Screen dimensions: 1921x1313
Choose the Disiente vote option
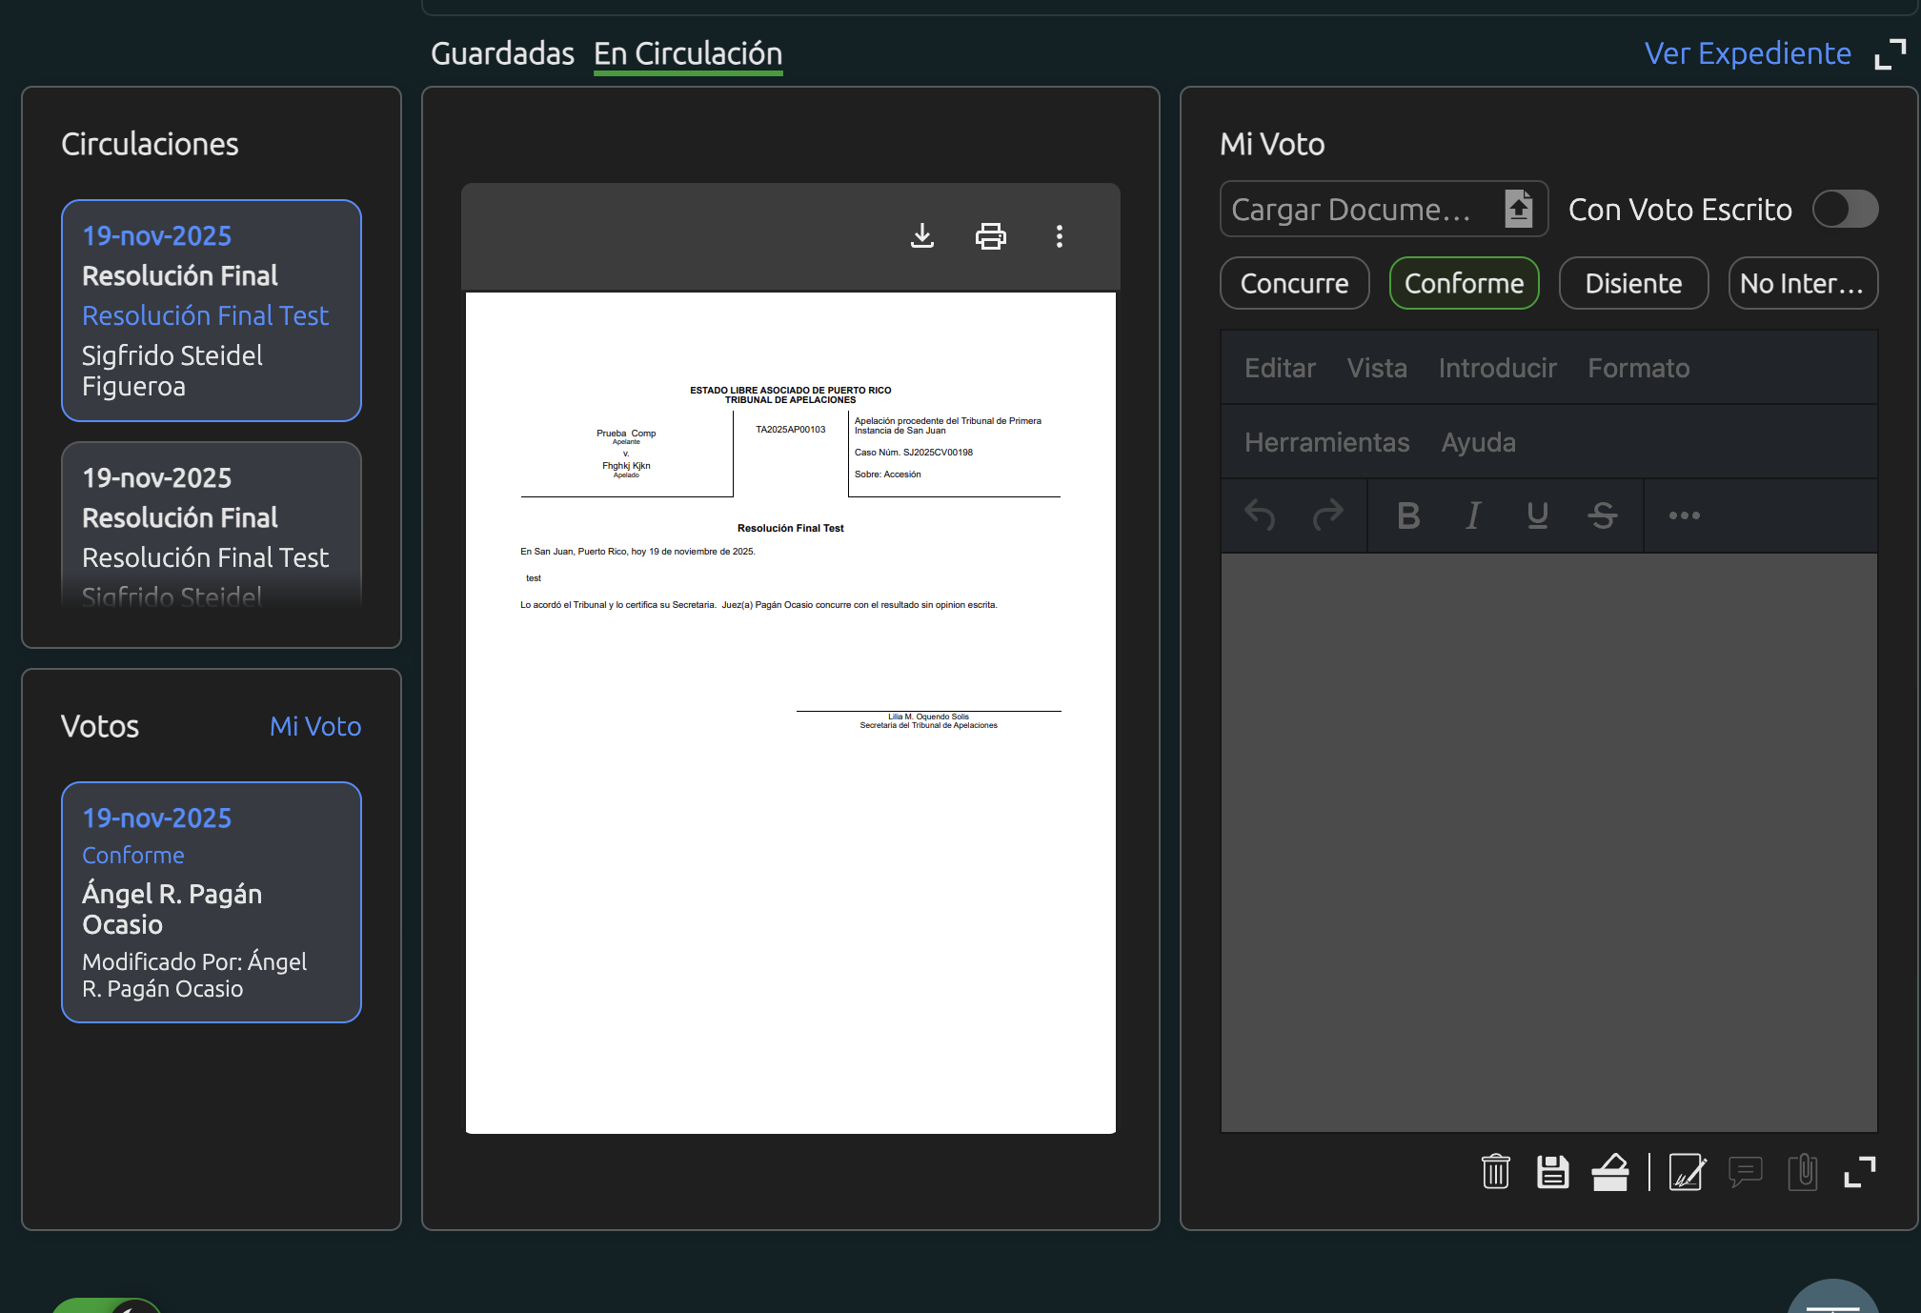point(1632,283)
